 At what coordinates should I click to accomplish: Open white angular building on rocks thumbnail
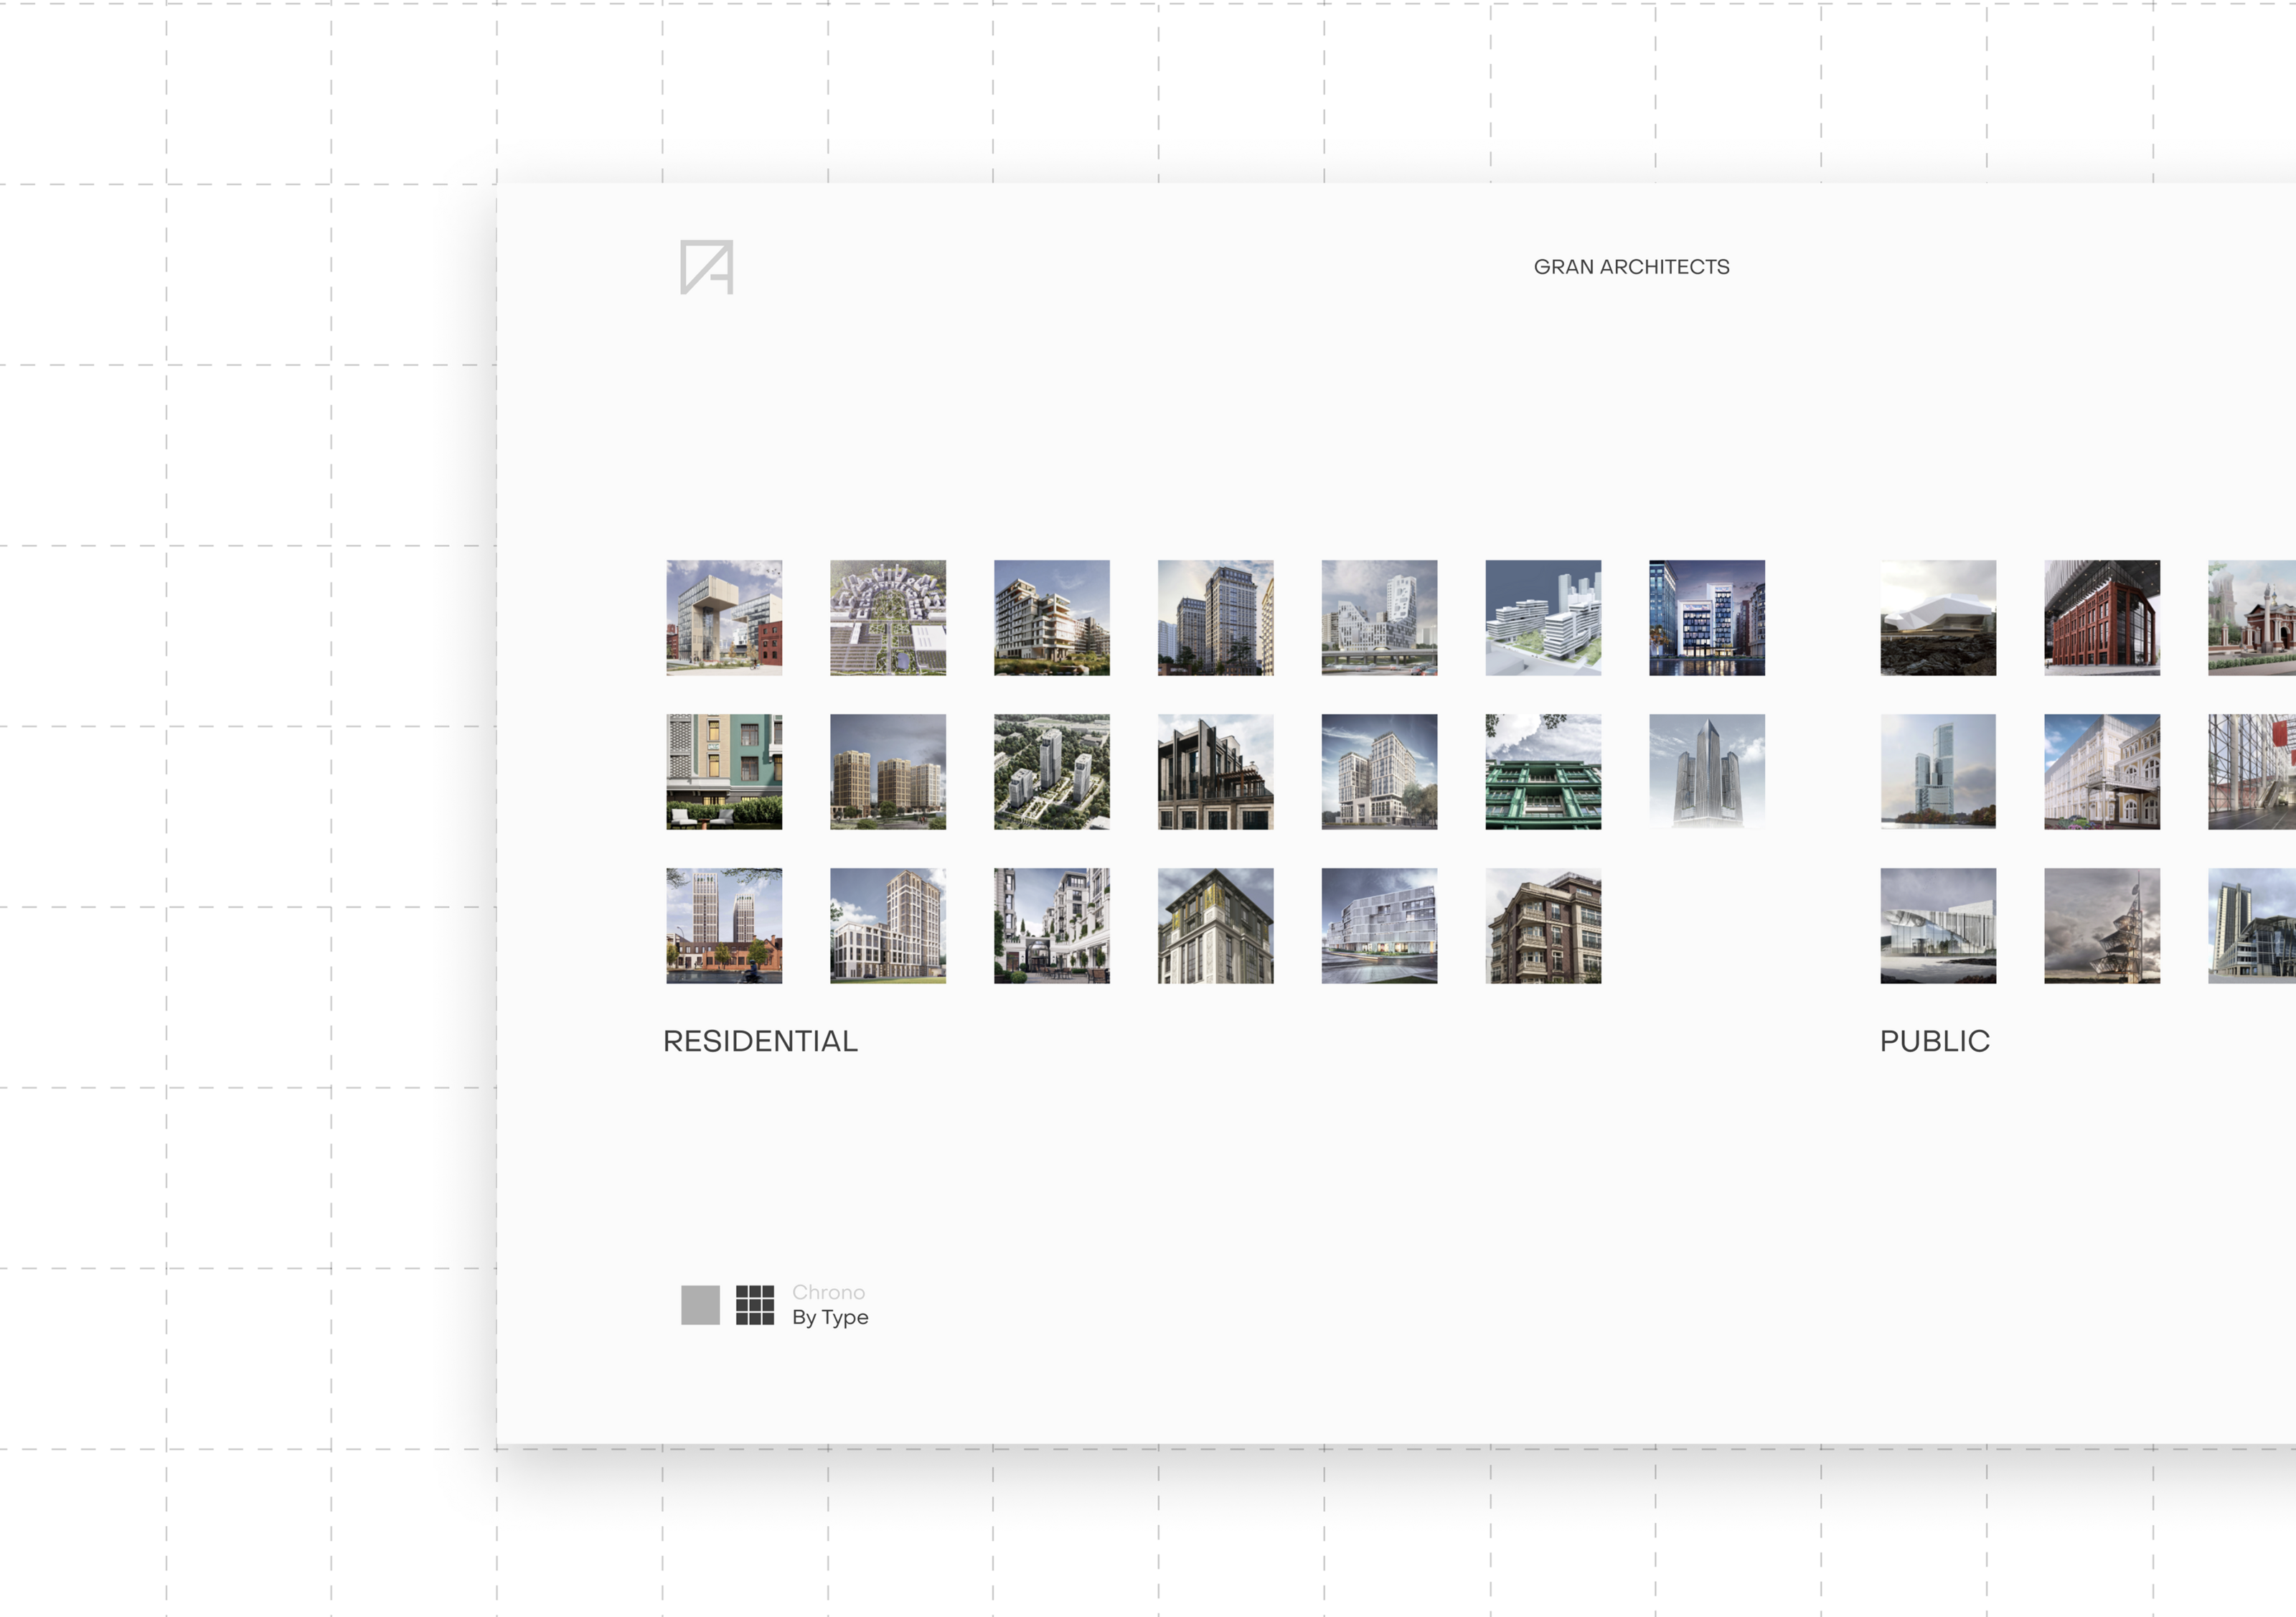[1937, 617]
